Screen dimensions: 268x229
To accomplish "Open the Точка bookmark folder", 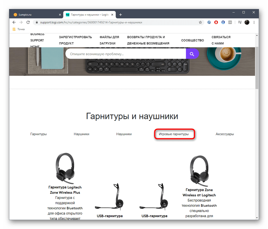I will click(19, 29).
